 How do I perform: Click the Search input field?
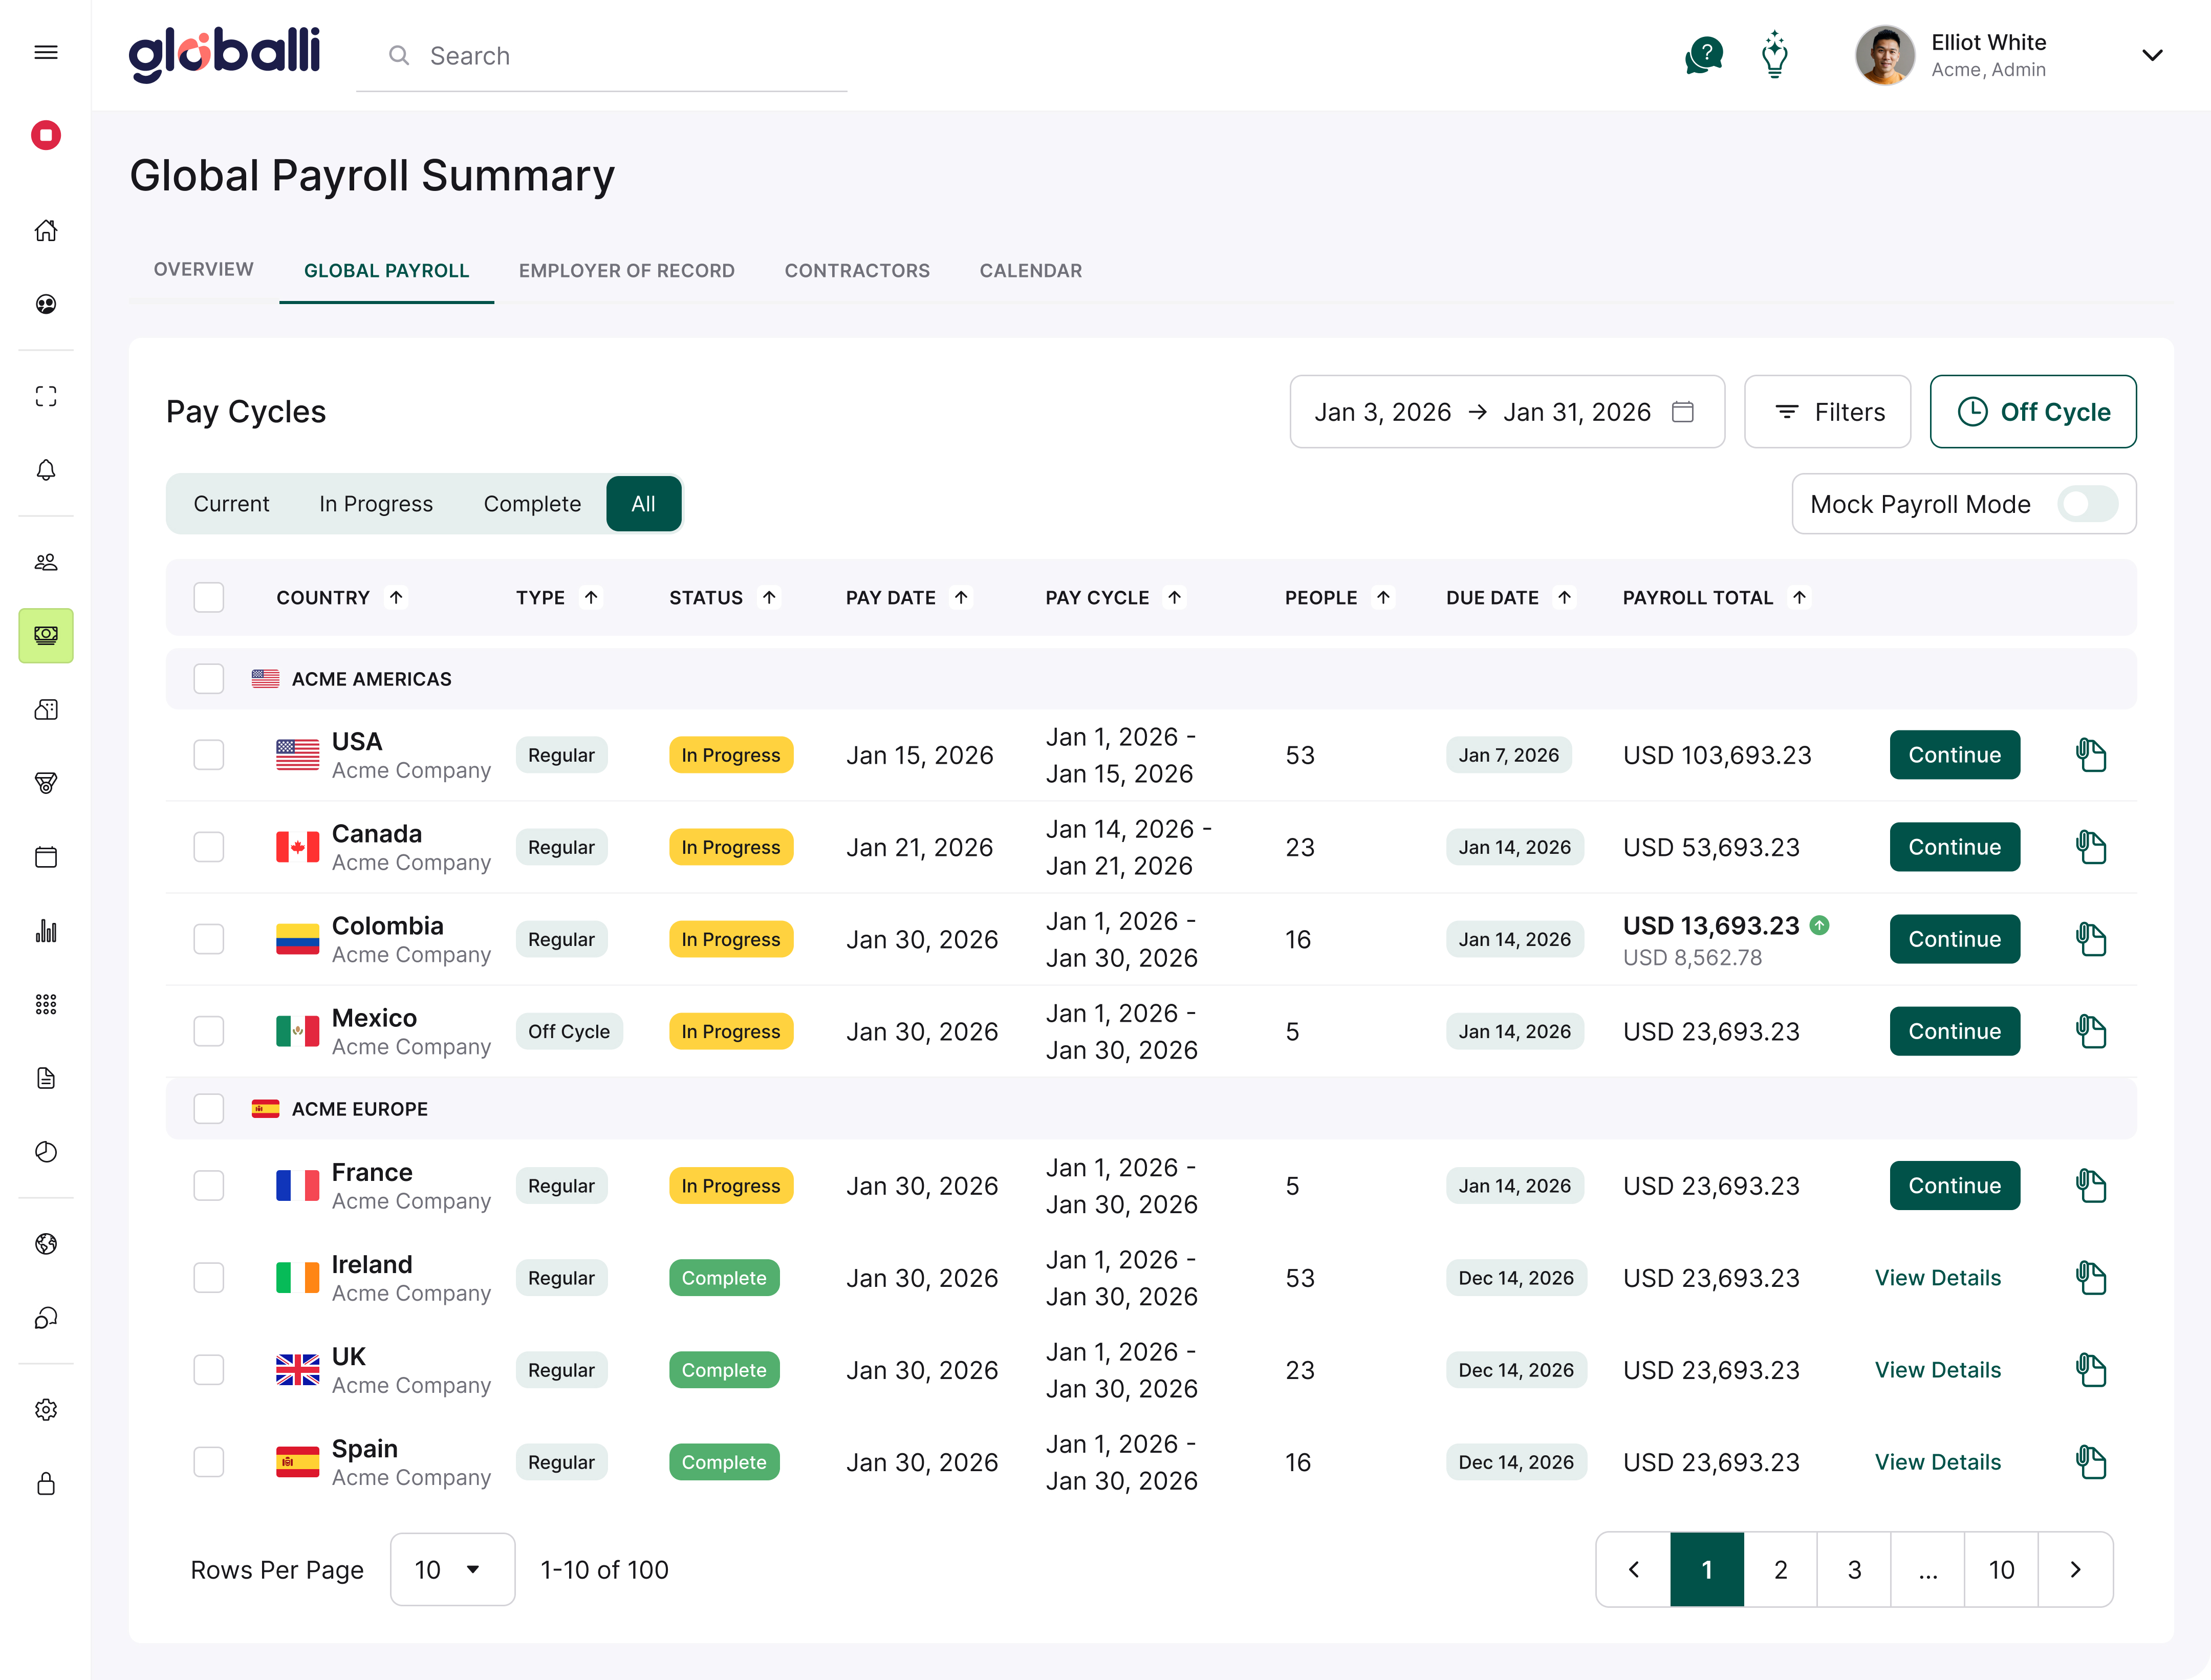coord(602,56)
